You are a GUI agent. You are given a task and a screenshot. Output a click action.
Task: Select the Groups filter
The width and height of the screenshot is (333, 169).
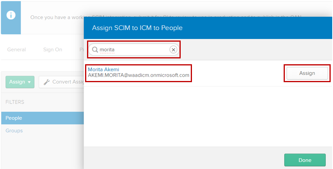point(14,130)
